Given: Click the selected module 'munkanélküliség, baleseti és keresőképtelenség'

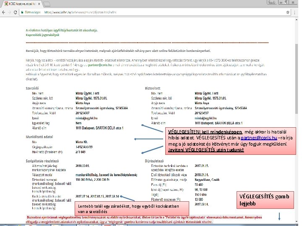Looking at the screenshot, I should coord(106,175).
